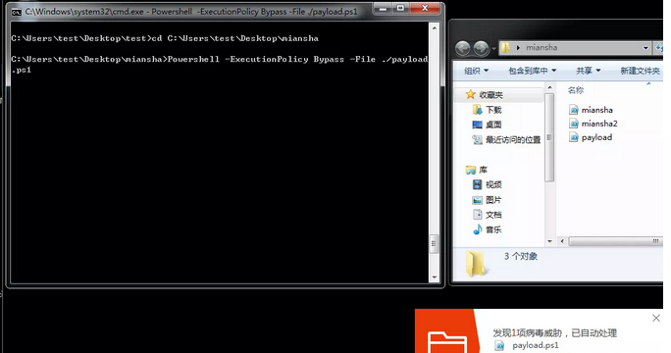The width and height of the screenshot is (671, 353).
Task: Click the 下载 folder icon
Action: coord(478,110)
